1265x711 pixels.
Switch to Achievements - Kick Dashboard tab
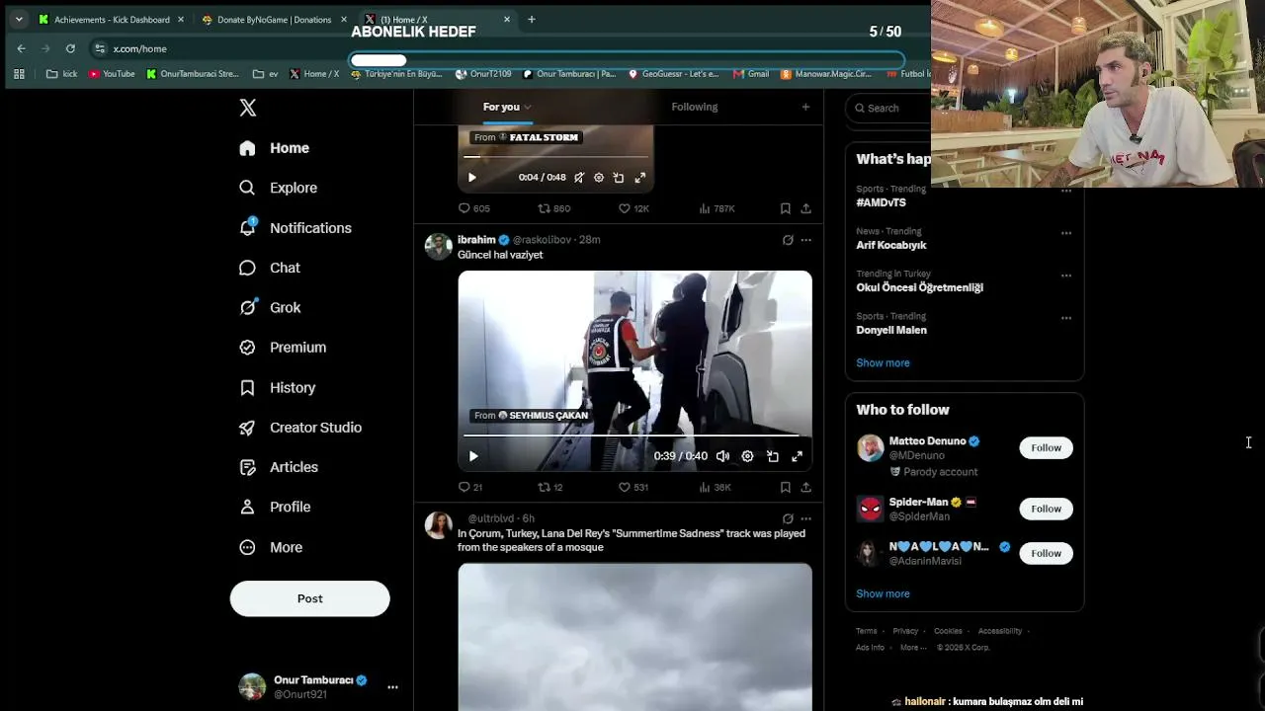pyautogui.click(x=112, y=19)
